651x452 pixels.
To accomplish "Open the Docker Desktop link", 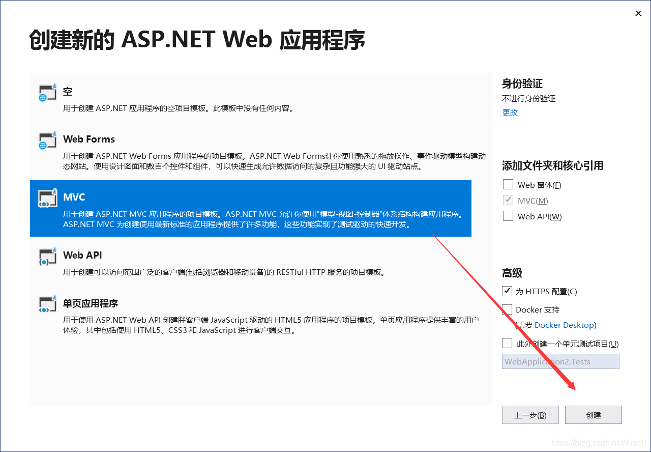I will tap(564, 325).
